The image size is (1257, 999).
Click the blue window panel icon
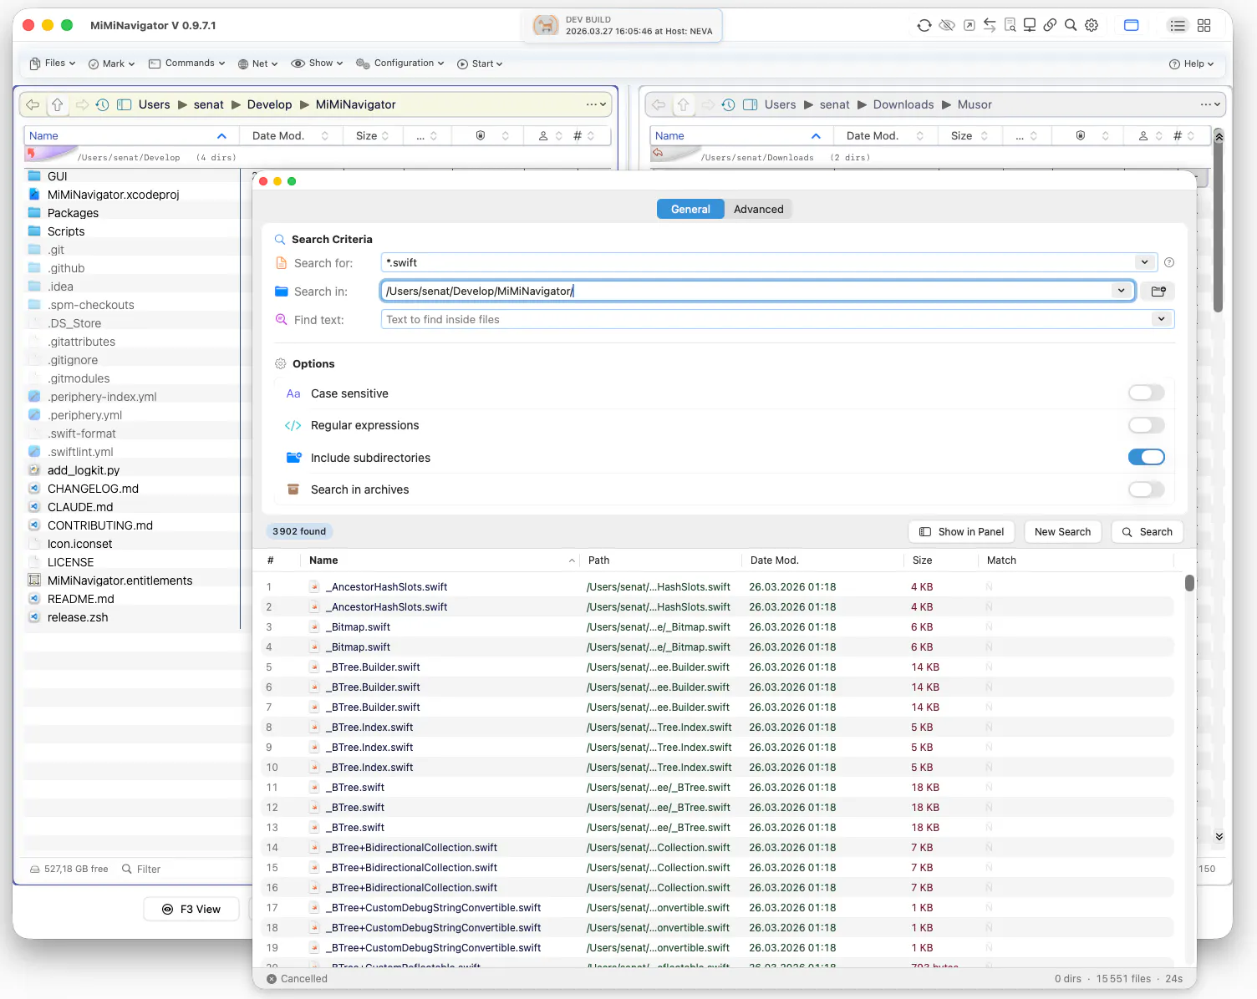1132,25
